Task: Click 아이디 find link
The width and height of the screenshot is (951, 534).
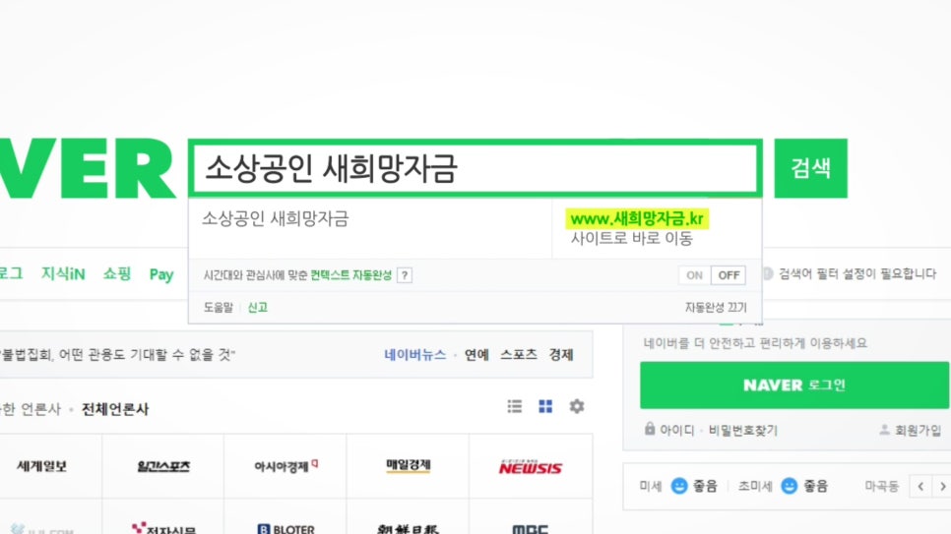Action: pyautogui.click(x=677, y=431)
